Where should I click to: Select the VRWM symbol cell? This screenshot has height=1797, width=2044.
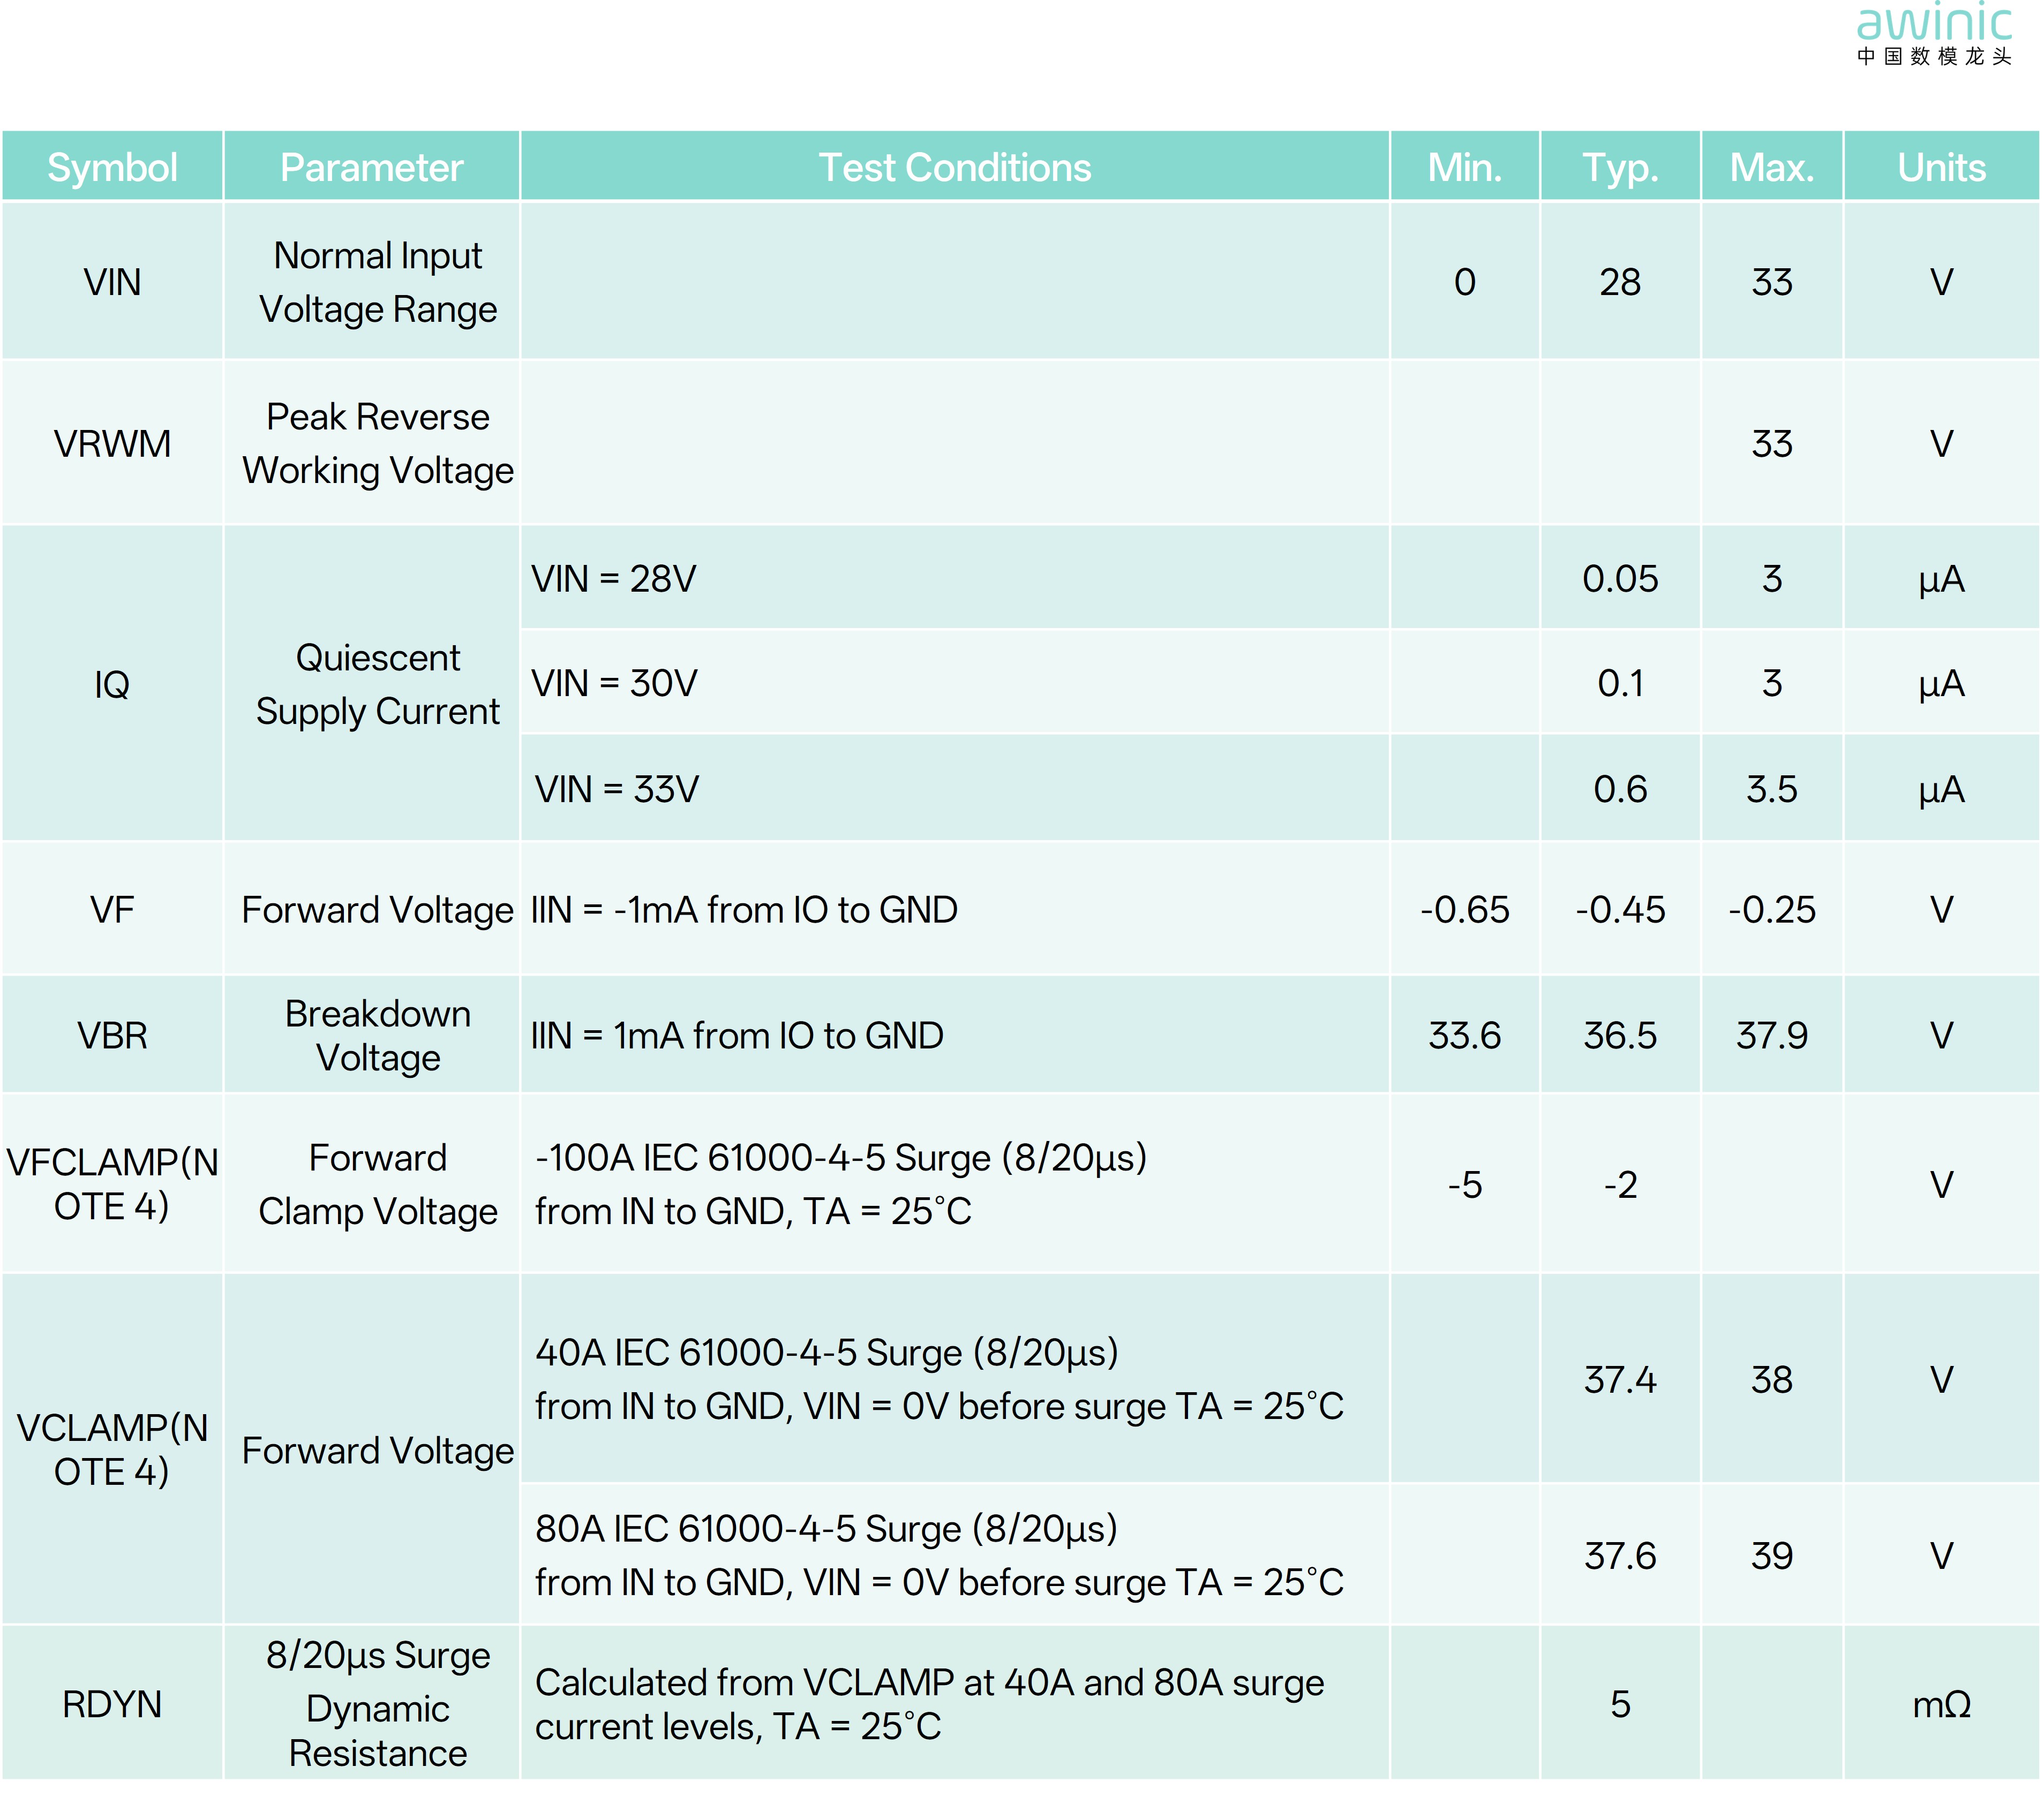(x=112, y=444)
